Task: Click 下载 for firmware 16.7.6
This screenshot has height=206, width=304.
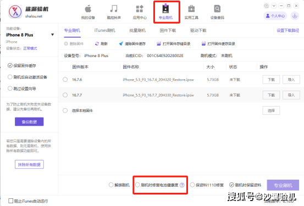Action: 271,80
